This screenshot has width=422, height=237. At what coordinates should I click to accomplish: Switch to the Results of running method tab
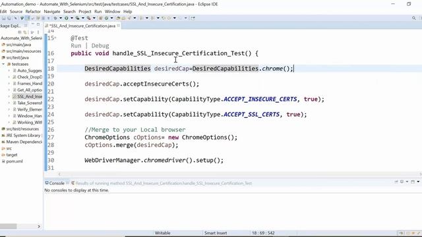tap(162, 183)
